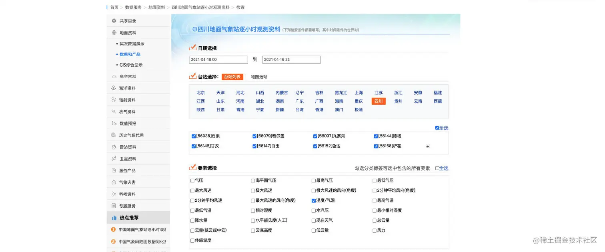Check the 总云量 checkbox

pos(375,220)
